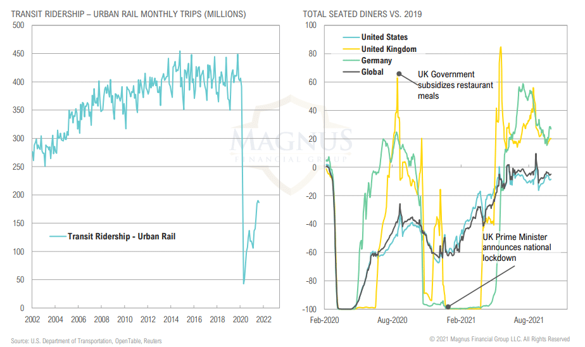Click the Global legend entry
Viewport: 585px width, 347px height.
click(x=363, y=72)
